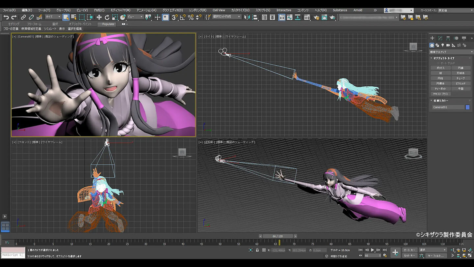This screenshot has width=474, height=267.
Task: Click the ボックス primitive button
Action: click(440, 68)
